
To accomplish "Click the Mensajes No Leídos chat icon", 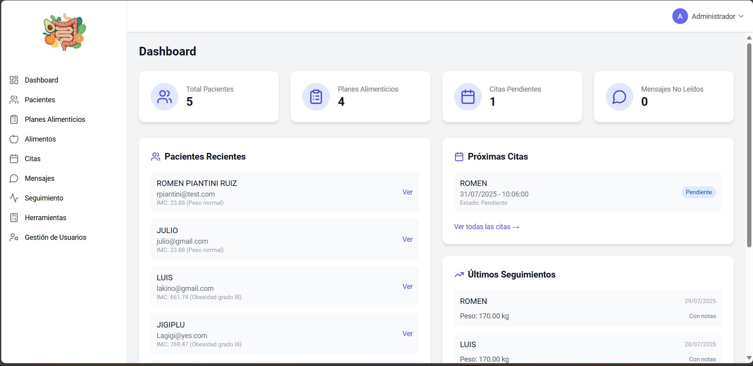I will tap(619, 97).
